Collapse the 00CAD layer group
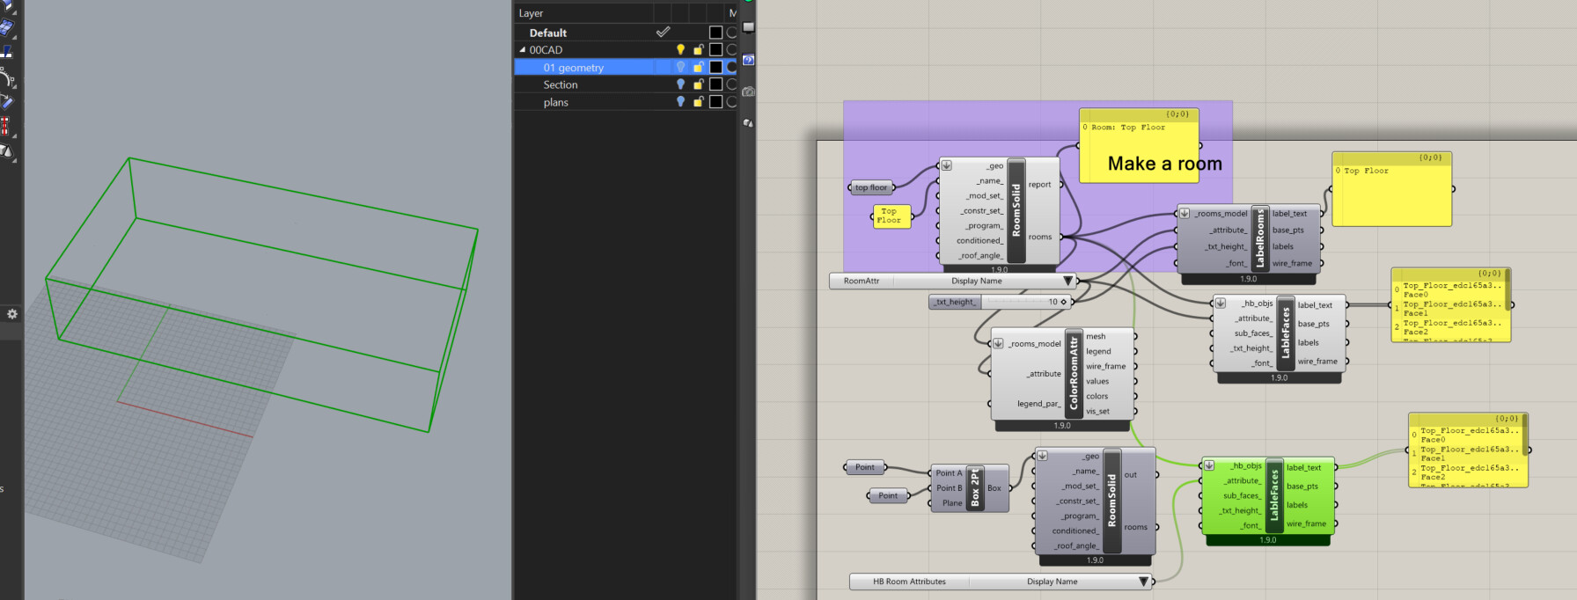The width and height of the screenshot is (1577, 600). coord(522,50)
